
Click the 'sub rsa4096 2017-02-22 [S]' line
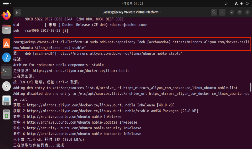(41, 31)
